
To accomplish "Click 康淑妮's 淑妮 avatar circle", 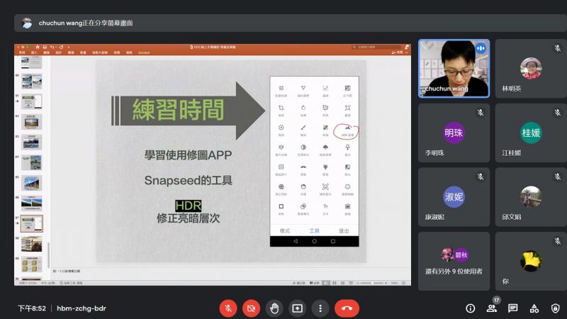I will 454,197.
